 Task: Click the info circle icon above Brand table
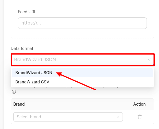[x=14, y=92]
